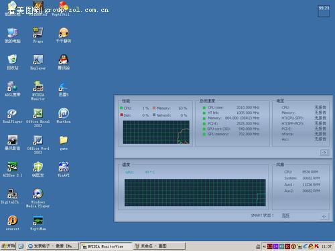Switch to the untitled Paint taskbar button
335x251 pixels.
tap(159, 246)
